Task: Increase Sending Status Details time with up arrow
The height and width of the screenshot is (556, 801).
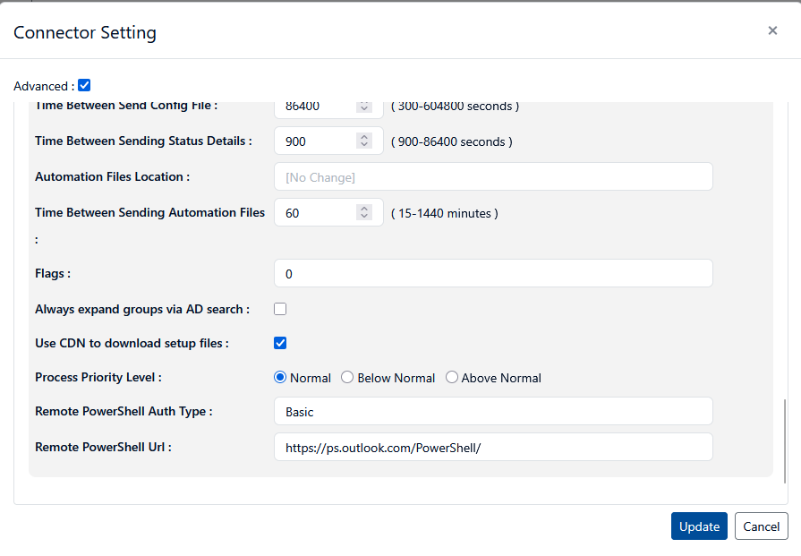Action: point(364,137)
